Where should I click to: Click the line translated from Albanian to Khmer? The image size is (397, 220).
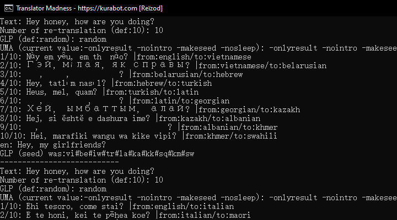pyautogui.click(x=139, y=127)
